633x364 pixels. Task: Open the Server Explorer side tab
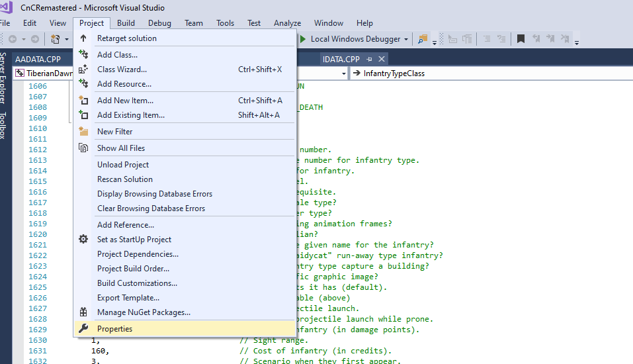3,78
